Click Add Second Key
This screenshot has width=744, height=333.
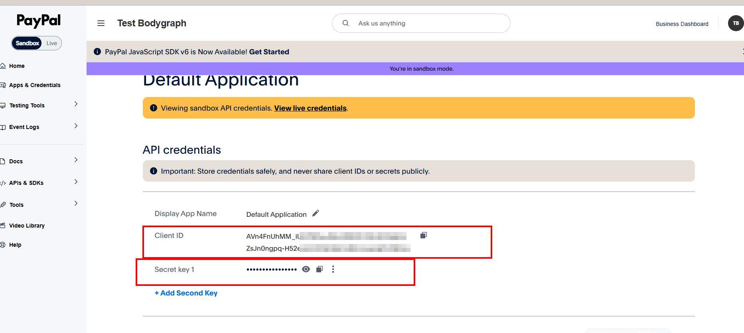click(186, 293)
